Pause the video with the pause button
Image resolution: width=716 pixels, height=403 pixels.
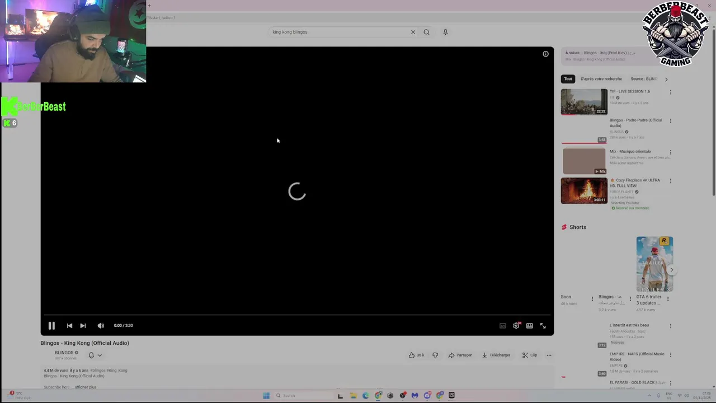(51, 325)
